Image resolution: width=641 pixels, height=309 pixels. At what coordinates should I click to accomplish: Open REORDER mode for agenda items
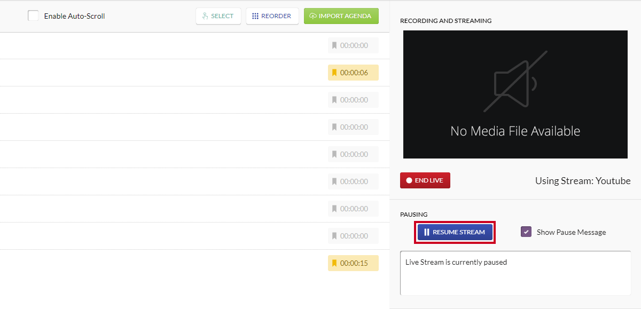272,16
